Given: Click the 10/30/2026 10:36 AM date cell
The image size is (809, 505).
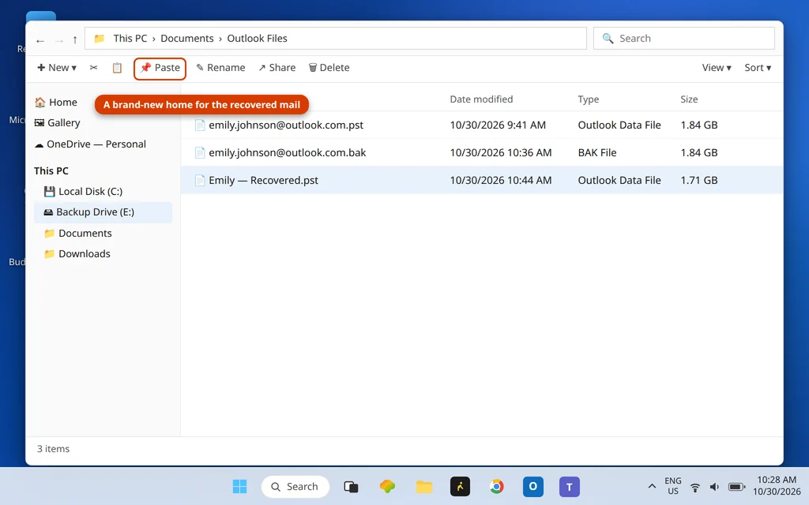Looking at the screenshot, I should coord(500,152).
